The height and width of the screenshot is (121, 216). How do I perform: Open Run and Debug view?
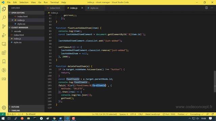[4, 35]
